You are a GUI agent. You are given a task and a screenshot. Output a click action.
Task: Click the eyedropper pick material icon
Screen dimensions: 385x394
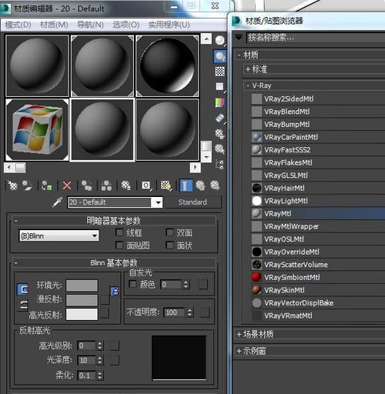[x=57, y=202]
